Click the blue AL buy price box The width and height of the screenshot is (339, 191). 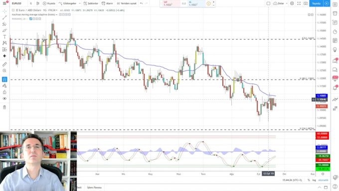197,3
